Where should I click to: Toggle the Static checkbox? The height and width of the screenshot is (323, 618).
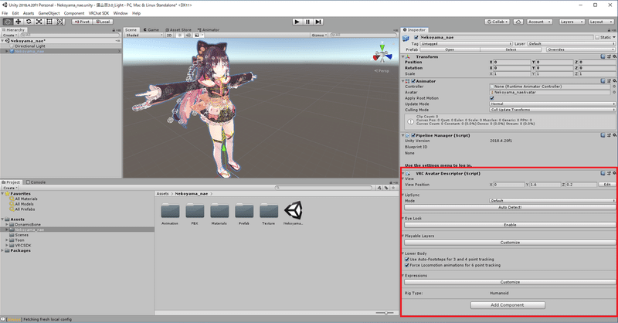point(597,37)
